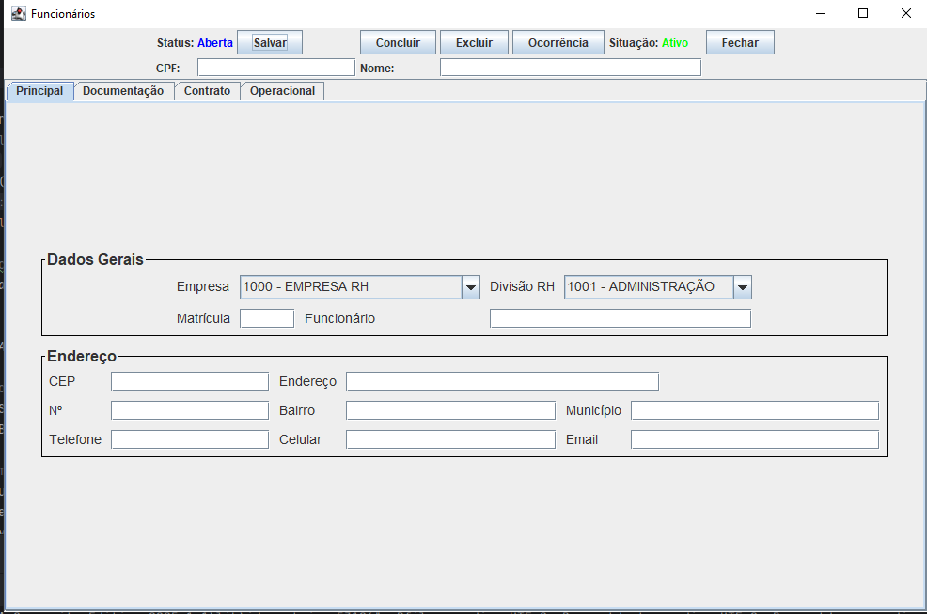Select the 1000 - EMPRESA RH combo box
The width and height of the screenshot is (927, 614).
tap(360, 287)
